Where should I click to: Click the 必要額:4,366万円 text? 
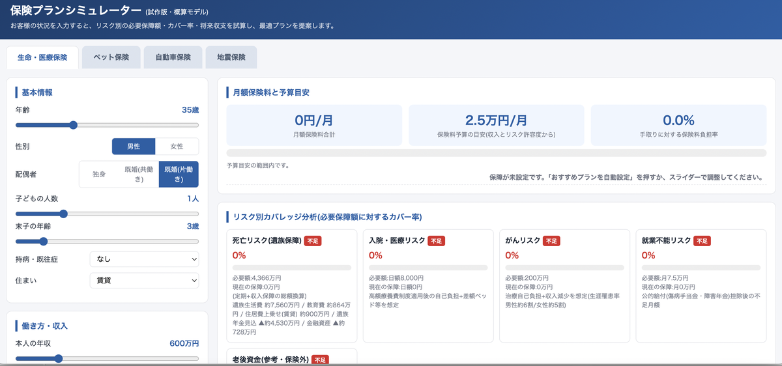point(256,277)
